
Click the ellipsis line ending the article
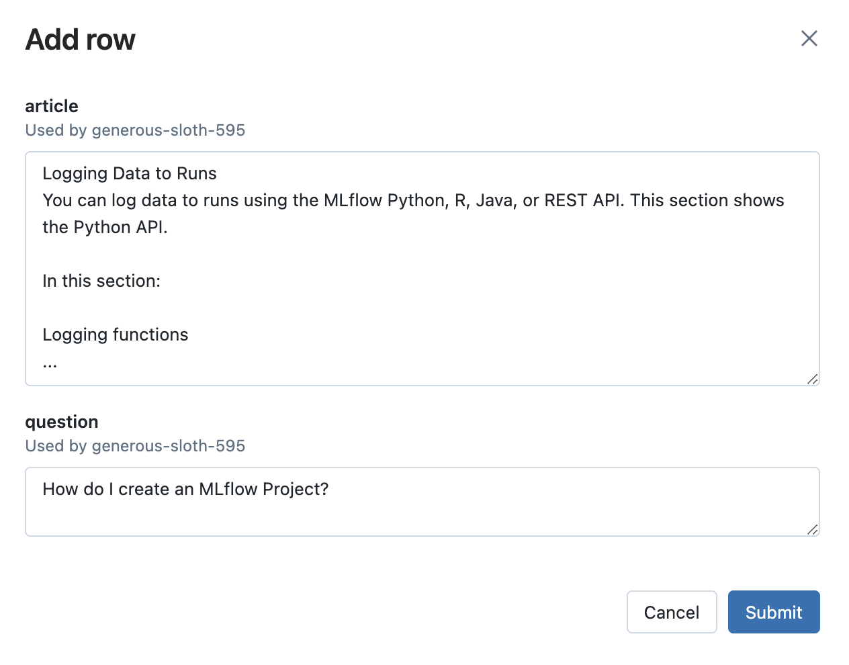50,363
